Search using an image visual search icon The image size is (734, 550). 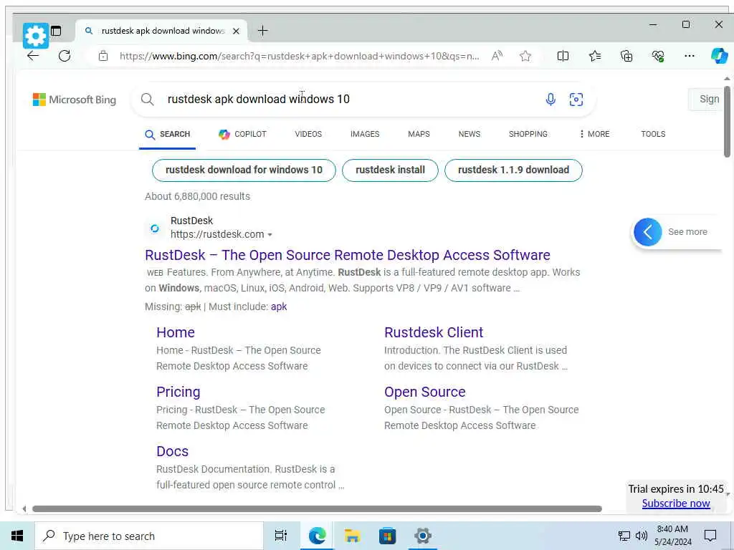[x=576, y=99]
